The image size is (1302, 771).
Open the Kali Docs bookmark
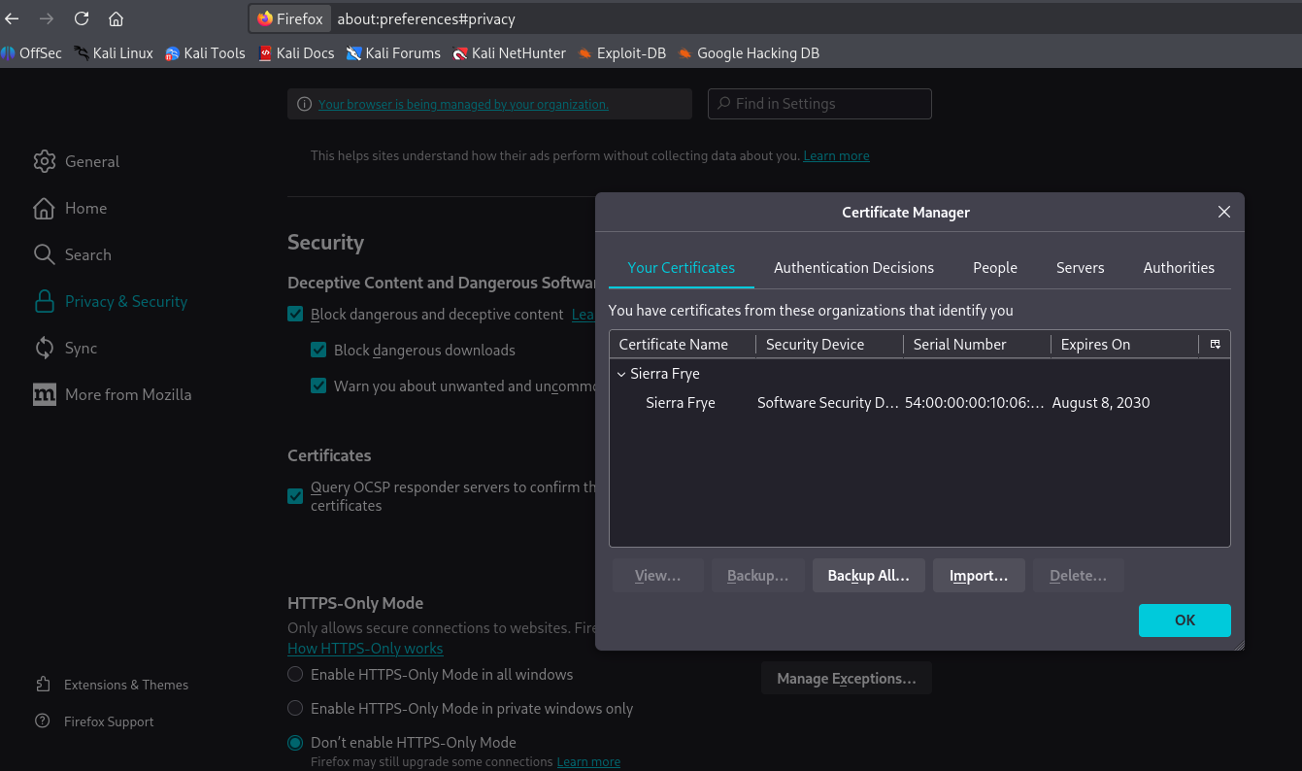point(296,53)
